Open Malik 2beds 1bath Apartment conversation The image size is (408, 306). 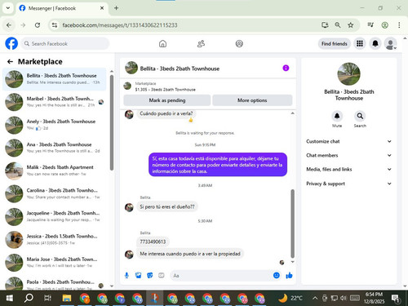click(54, 171)
